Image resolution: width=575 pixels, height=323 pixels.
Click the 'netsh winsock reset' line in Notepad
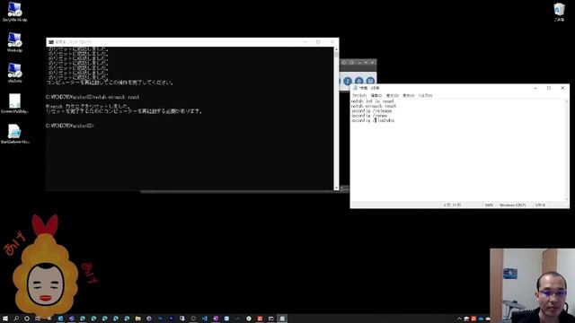coord(374,106)
